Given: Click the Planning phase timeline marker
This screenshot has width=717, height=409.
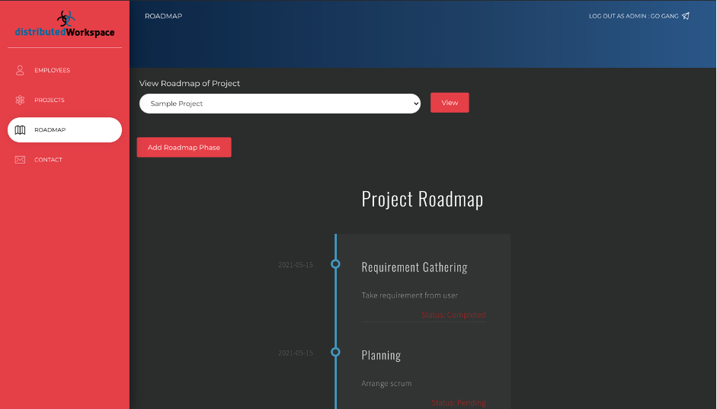Looking at the screenshot, I should pos(335,352).
